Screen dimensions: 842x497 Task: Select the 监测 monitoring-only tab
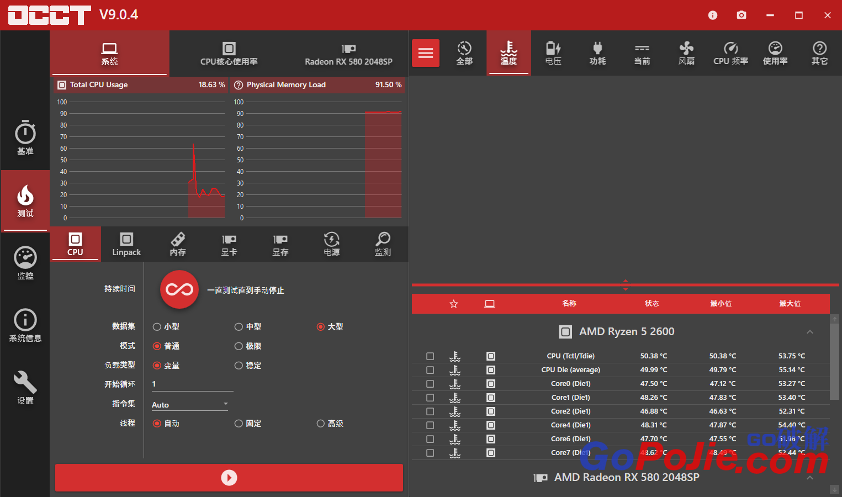pos(383,244)
